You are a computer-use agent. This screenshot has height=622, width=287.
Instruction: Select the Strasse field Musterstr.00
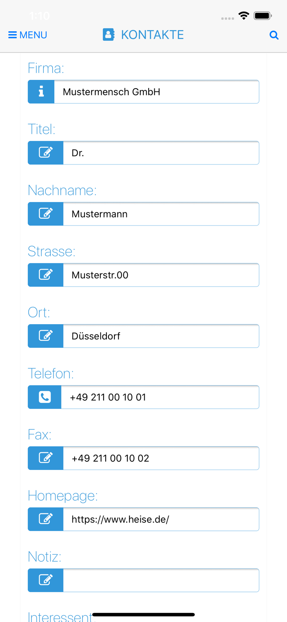click(x=161, y=275)
